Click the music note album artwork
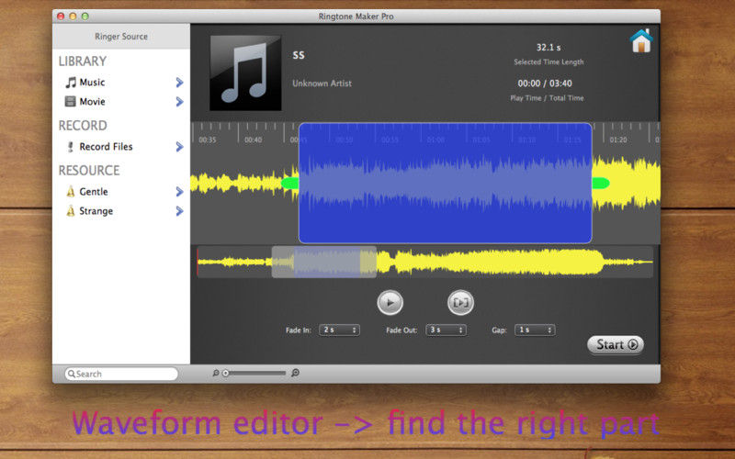The height and width of the screenshot is (459, 735). tap(245, 73)
